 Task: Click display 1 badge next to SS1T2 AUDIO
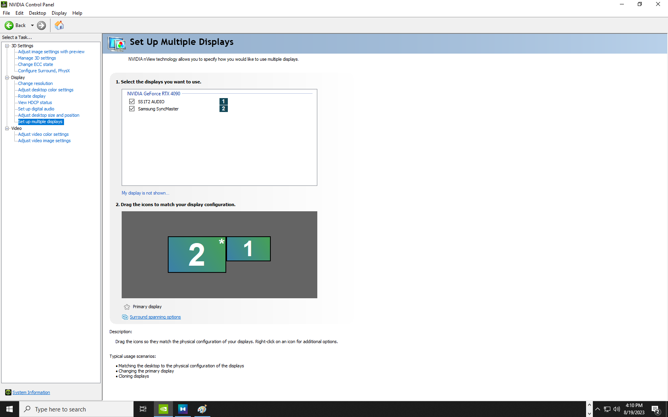(223, 102)
